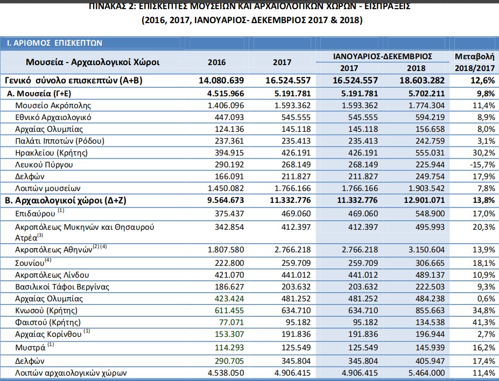This screenshot has height=381, width=499.
Task: Select the 'Μεταβολή 2018/2017' column header
Action: [474, 62]
